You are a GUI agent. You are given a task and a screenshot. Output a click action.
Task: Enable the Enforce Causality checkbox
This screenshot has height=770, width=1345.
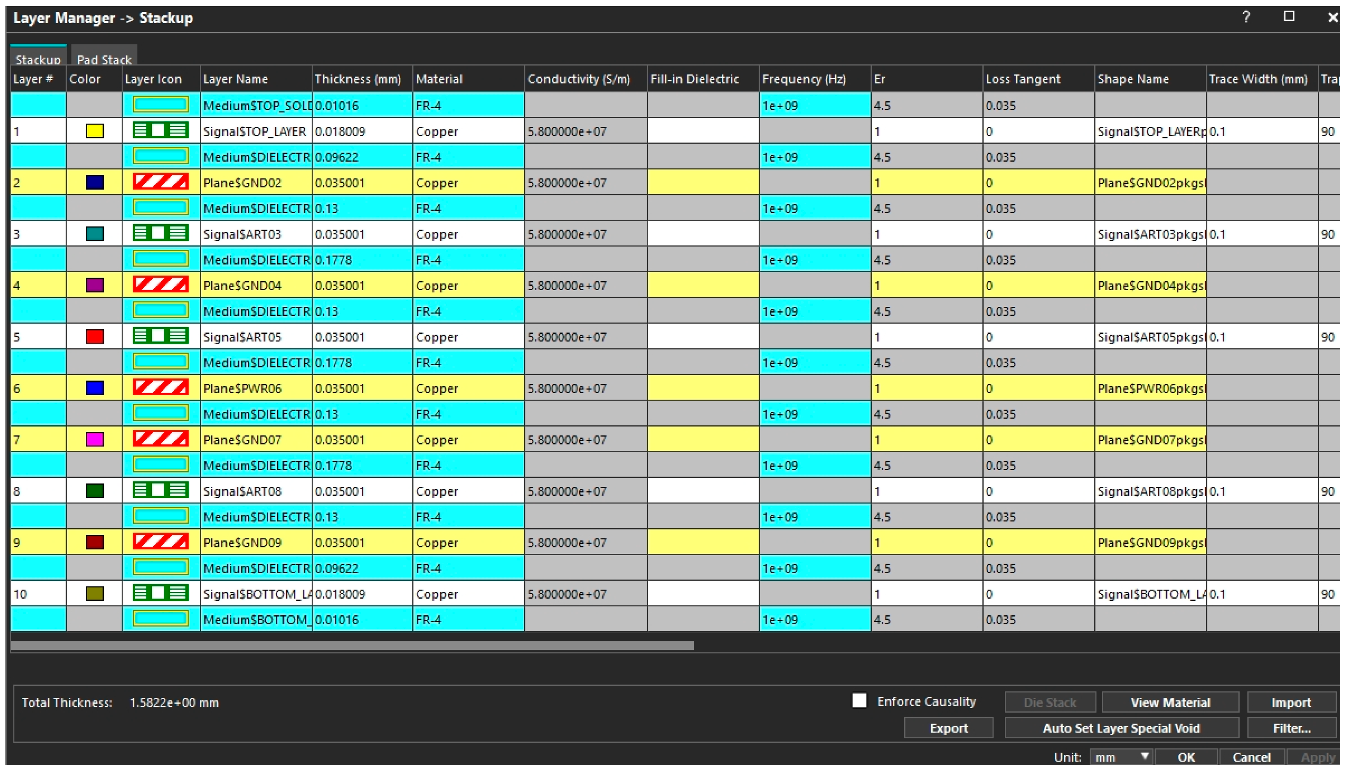(x=859, y=701)
